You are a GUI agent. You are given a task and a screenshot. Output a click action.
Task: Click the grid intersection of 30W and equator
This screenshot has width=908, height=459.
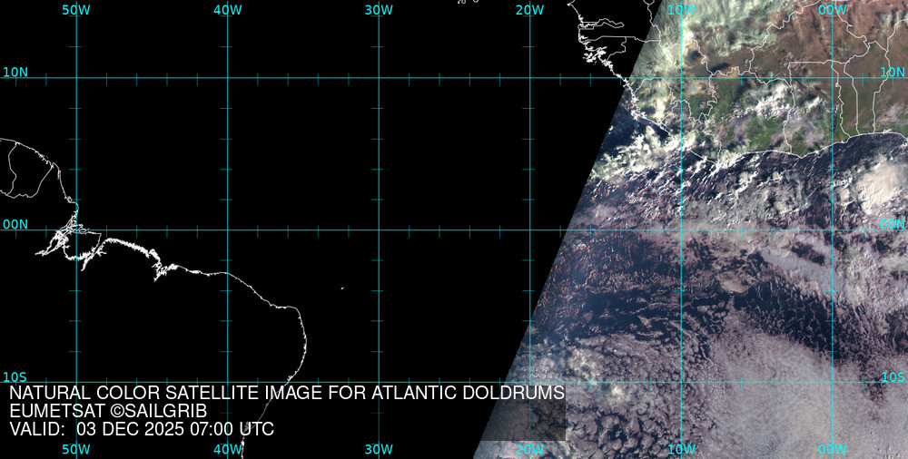(379, 229)
